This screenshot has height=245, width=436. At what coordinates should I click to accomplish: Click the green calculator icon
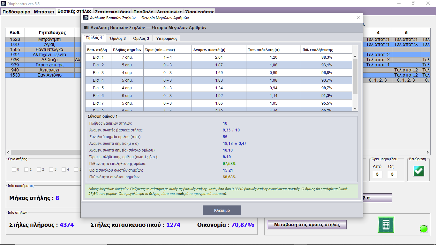point(386,225)
